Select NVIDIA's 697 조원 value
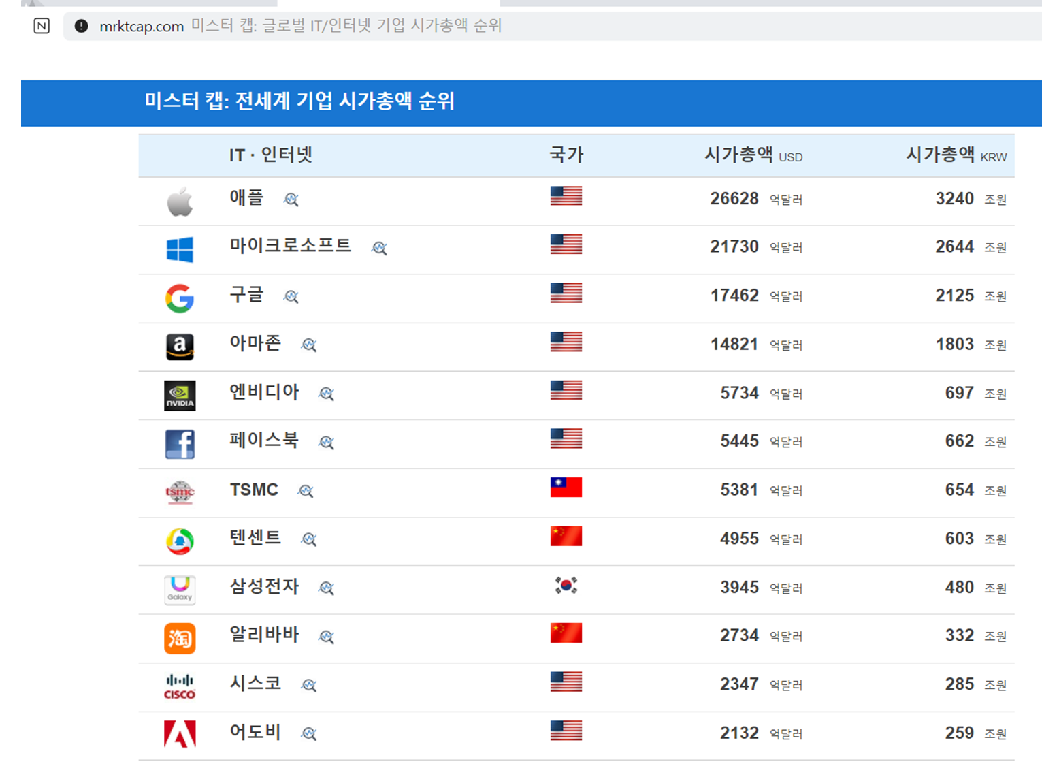This screenshot has height=766, width=1042. coord(976,394)
